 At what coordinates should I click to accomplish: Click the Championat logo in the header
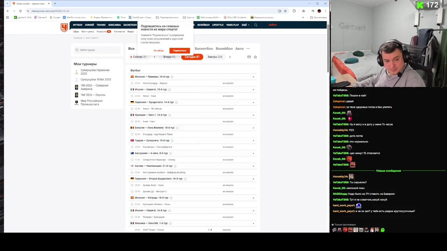pos(64,28)
